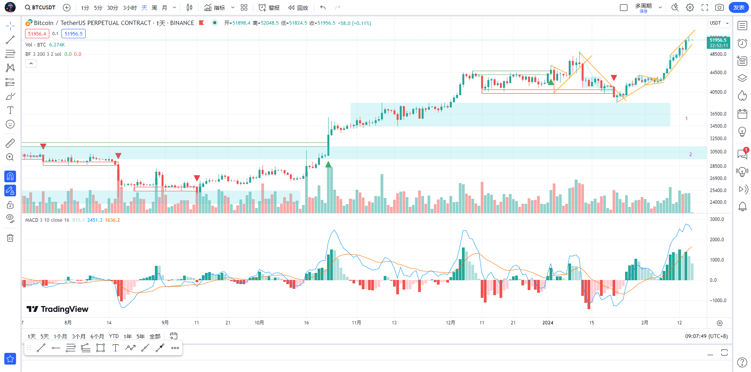Image resolution: width=751 pixels, height=372 pixels.
Task: Take a chart snapshot with camera icon
Action: [719, 7]
